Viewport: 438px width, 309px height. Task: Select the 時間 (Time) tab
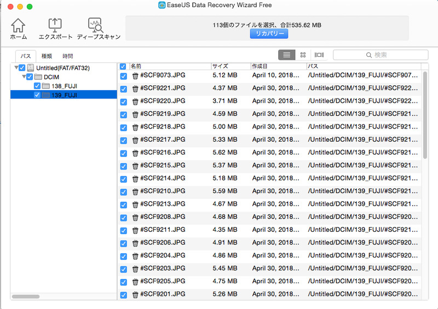[x=67, y=56]
